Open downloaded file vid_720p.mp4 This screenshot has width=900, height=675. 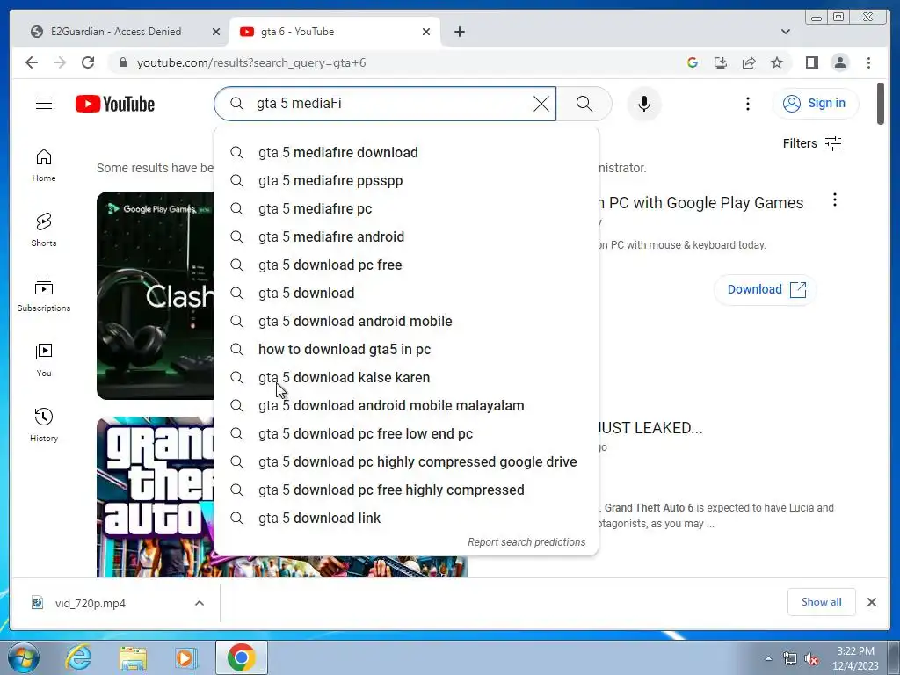91,603
